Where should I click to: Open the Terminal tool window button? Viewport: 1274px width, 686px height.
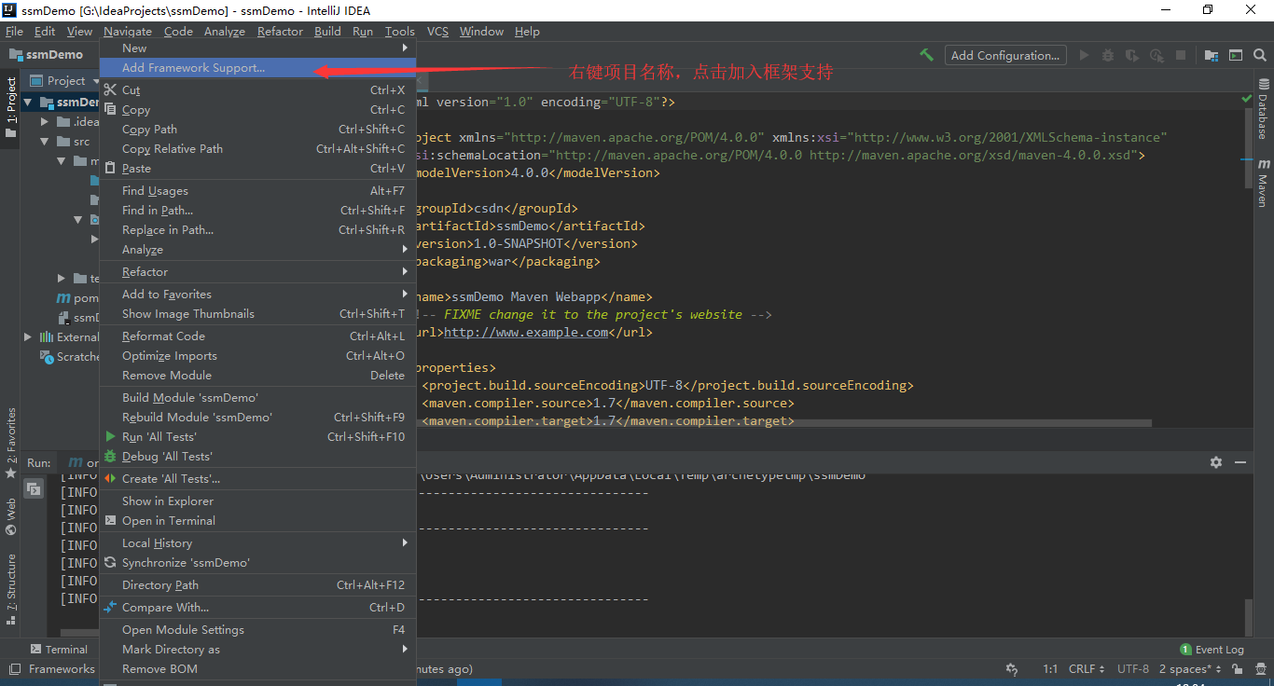(59, 649)
